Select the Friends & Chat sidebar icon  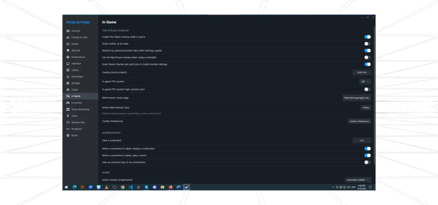[68, 38]
